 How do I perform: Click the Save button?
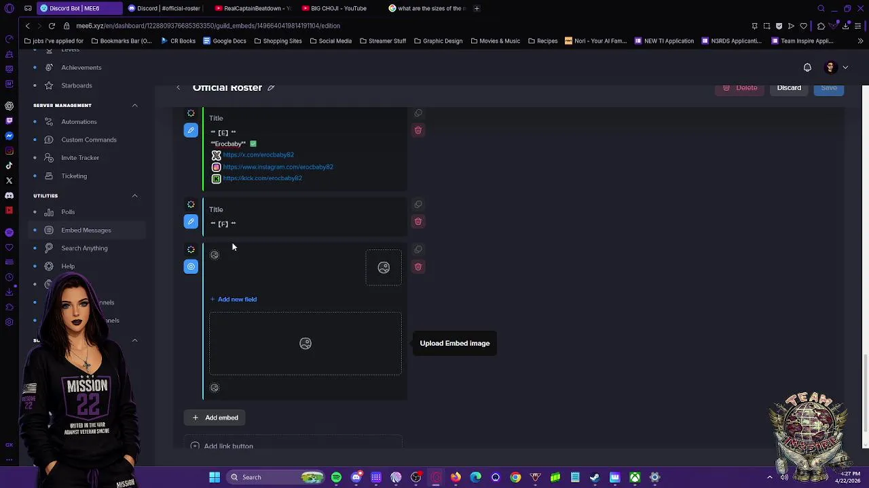(x=829, y=87)
